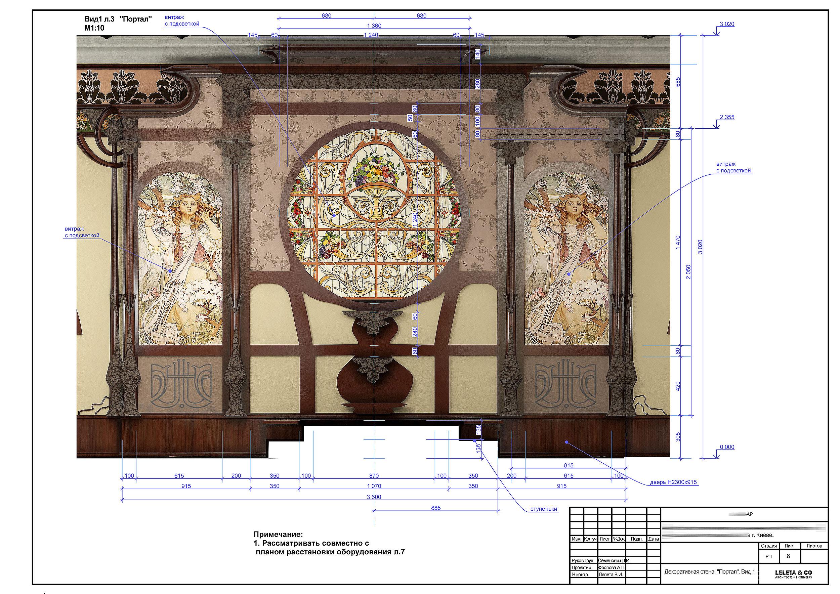Viewport: 840px width, 594px height.
Task: Select the 'Руков.груп.' role cell
Action: coord(584,560)
